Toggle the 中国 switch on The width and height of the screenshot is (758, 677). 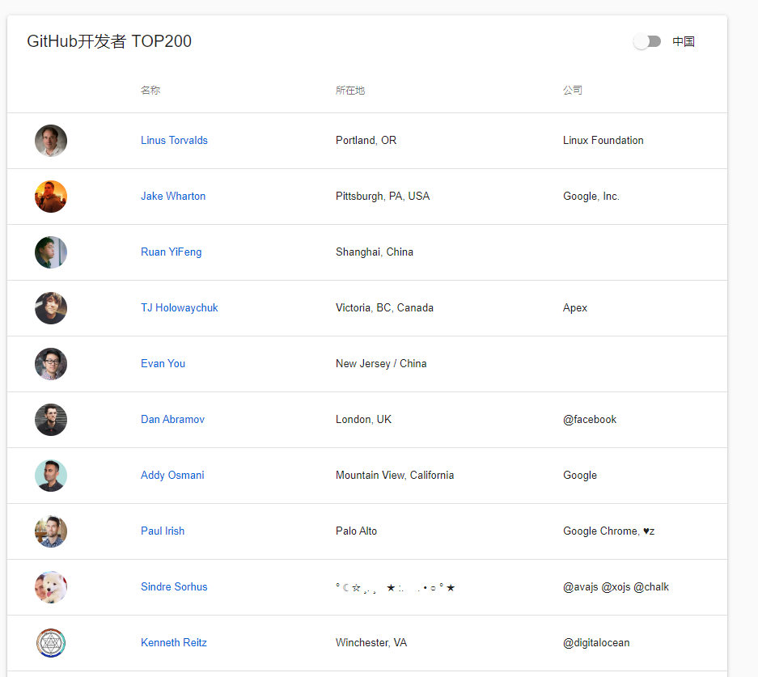(x=646, y=41)
